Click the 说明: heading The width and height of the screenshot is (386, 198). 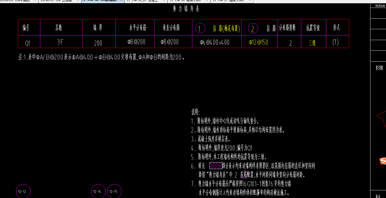[x=196, y=112]
